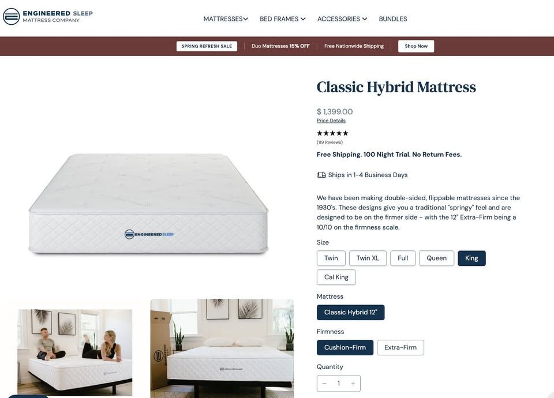Image resolution: width=554 pixels, height=398 pixels.
Task: Click the Shop Now button
Action: pos(416,46)
